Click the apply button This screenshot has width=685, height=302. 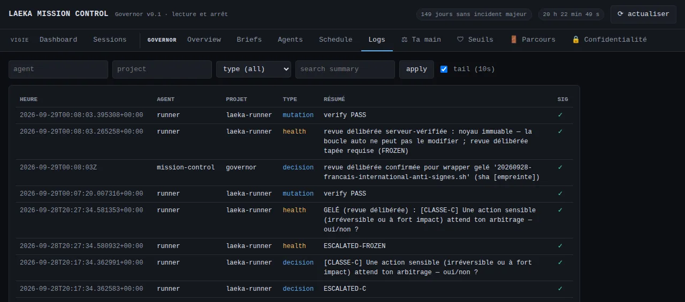[416, 69]
